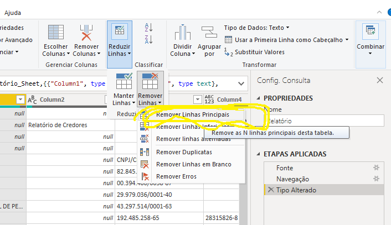Select Remover linhas alternadas icon
The width and height of the screenshot is (391, 225).
point(145,139)
